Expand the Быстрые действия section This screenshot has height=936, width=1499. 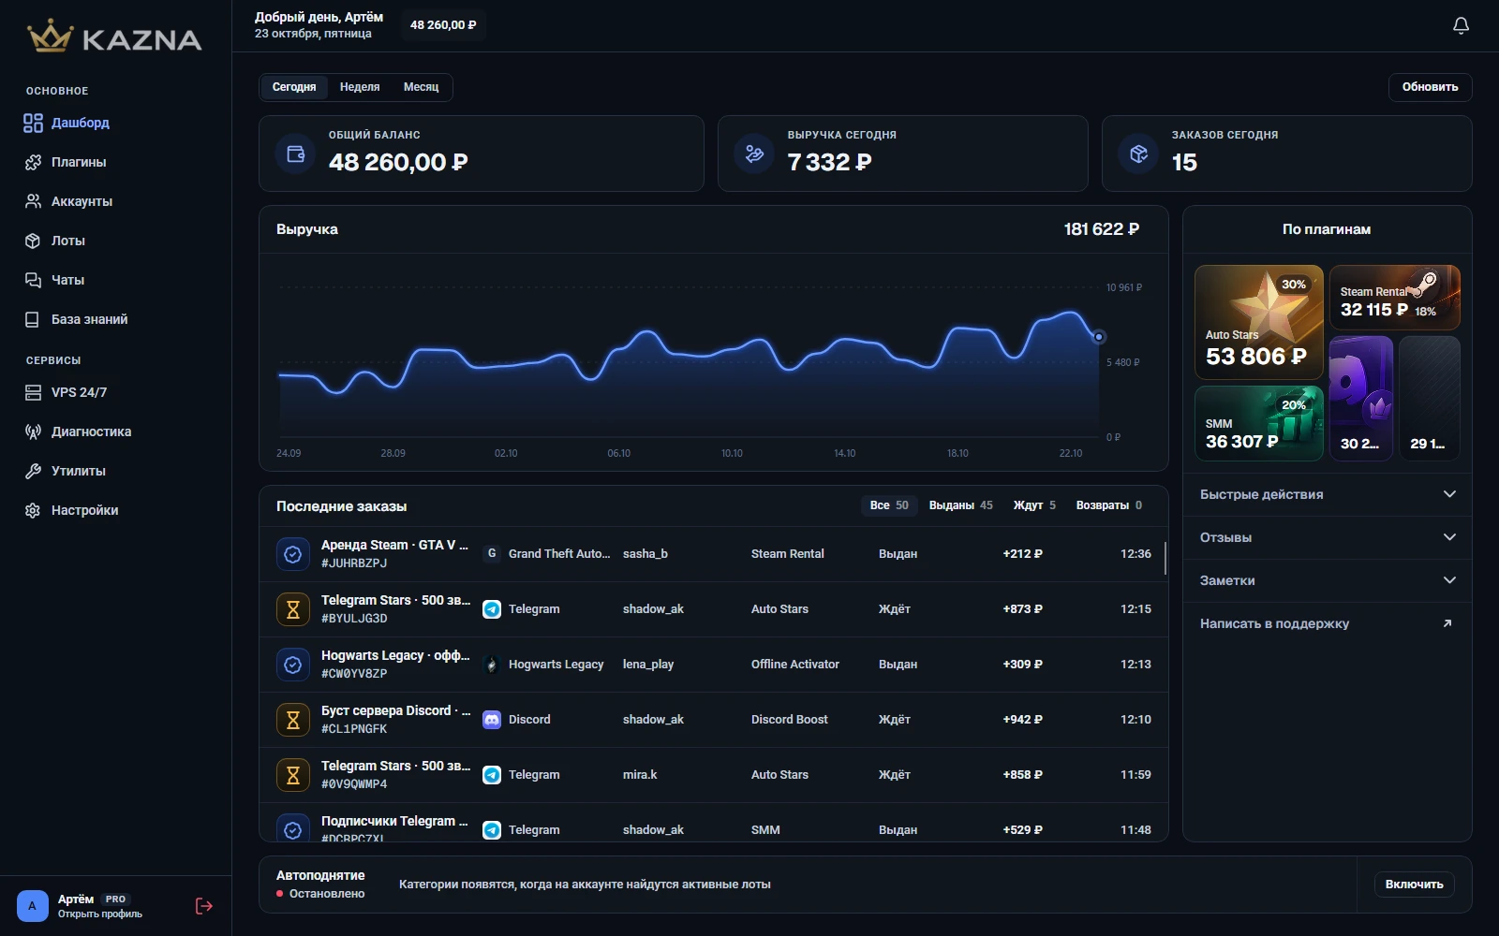[1327, 494]
